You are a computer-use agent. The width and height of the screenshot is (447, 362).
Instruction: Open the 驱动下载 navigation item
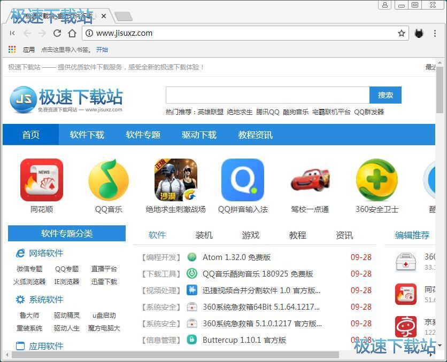coord(199,135)
